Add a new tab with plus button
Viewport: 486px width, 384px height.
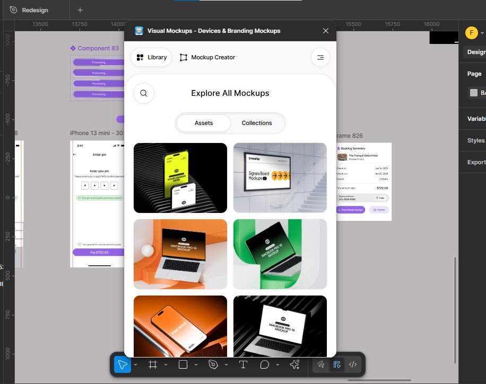click(80, 10)
